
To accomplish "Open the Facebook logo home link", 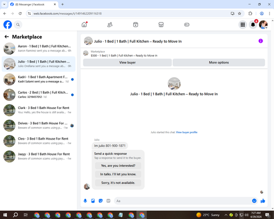I will [x=8, y=25].
